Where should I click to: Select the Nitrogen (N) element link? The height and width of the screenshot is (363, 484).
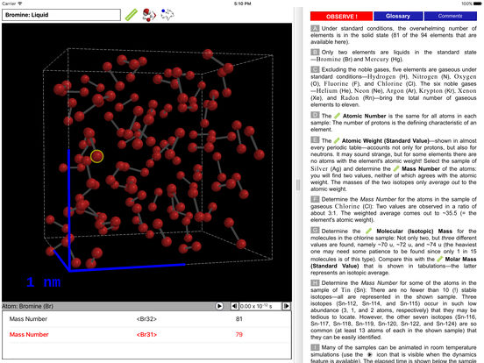(430, 76)
